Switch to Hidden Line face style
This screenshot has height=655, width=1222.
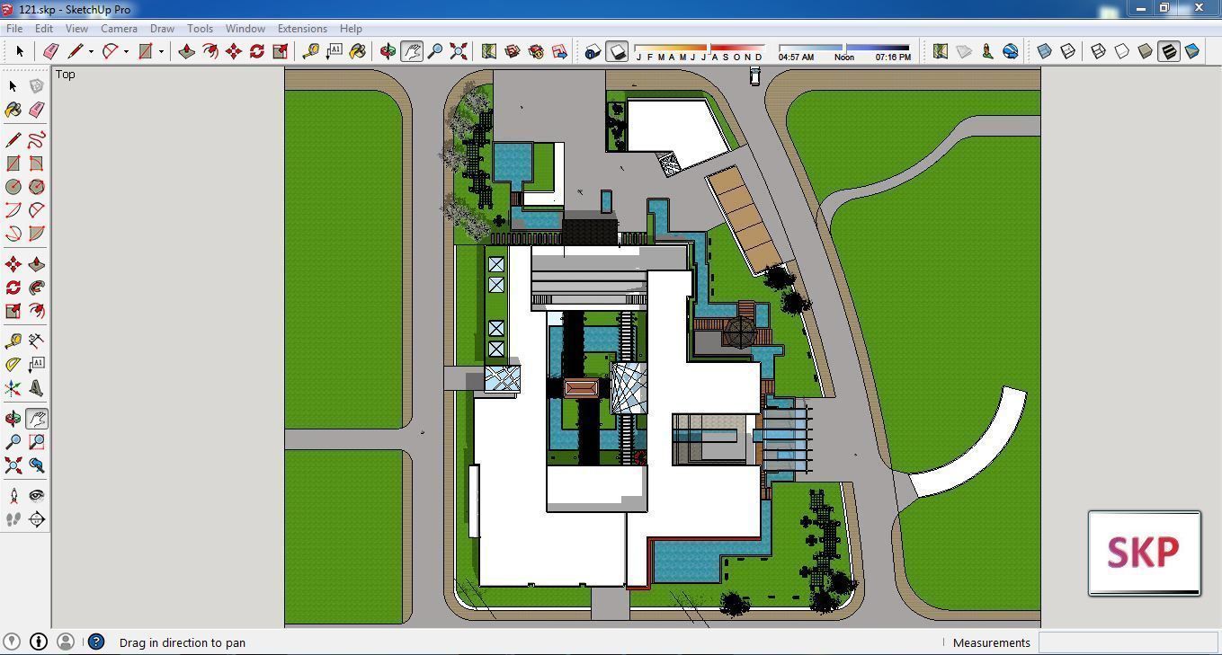pyautogui.click(x=1122, y=51)
